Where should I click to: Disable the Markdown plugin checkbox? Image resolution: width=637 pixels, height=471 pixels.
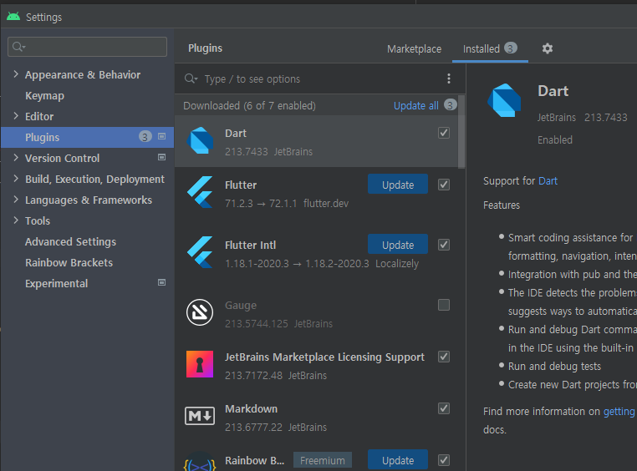[444, 408]
